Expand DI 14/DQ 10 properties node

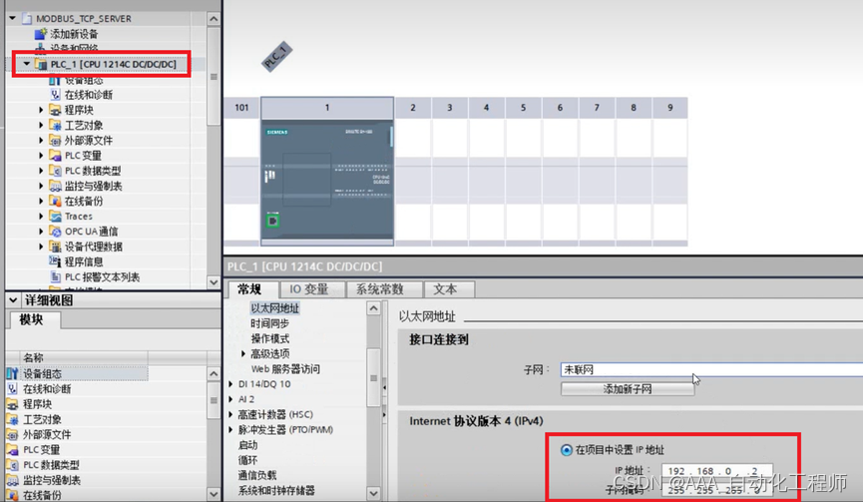click(x=230, y=384)
